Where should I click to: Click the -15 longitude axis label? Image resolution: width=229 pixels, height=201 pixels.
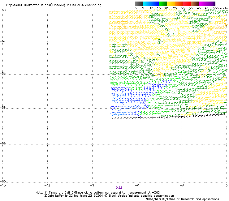tap(3, 185)
